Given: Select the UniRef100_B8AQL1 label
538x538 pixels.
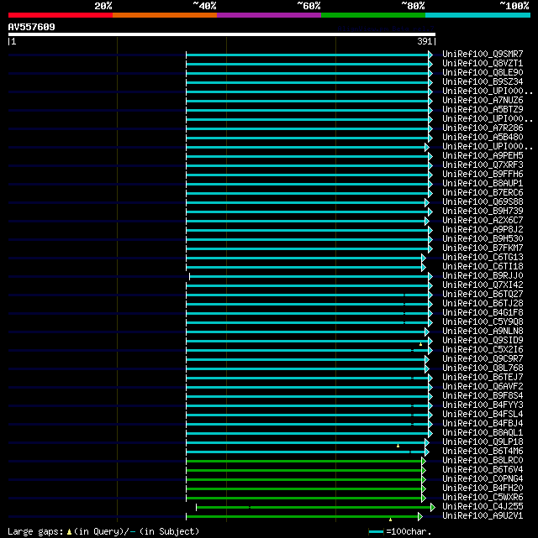Looking at the screenshot, I should 483,432.
